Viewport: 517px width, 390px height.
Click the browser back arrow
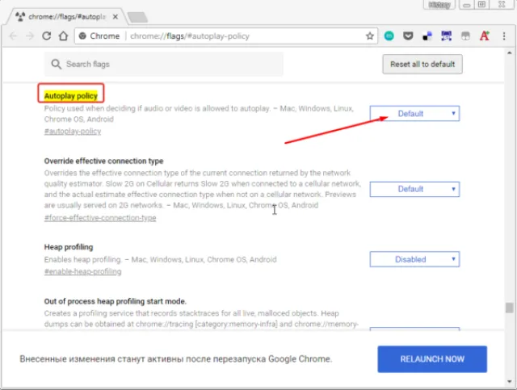pyautogui.click(x=13, y=36)
